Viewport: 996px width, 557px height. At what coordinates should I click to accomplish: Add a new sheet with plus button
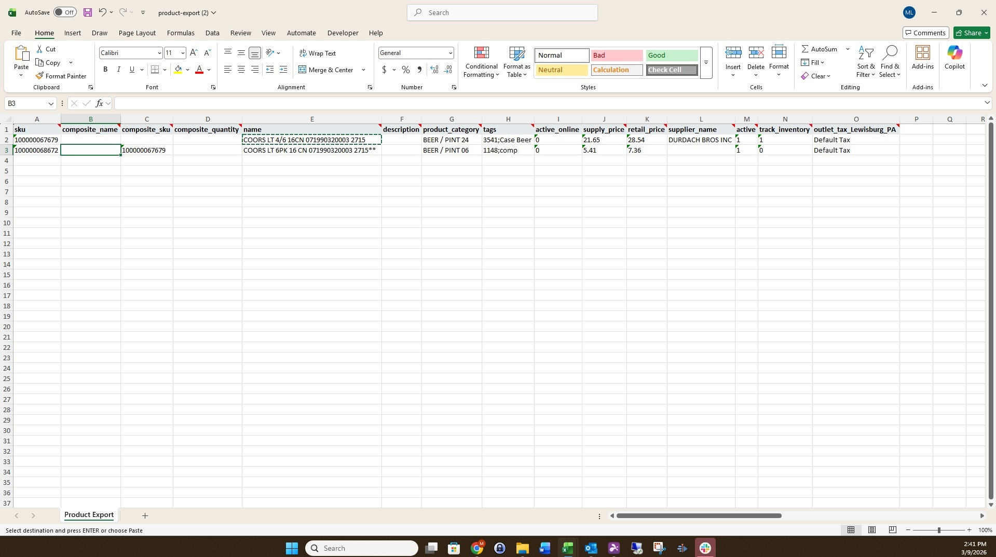click(x=145, y=515)
